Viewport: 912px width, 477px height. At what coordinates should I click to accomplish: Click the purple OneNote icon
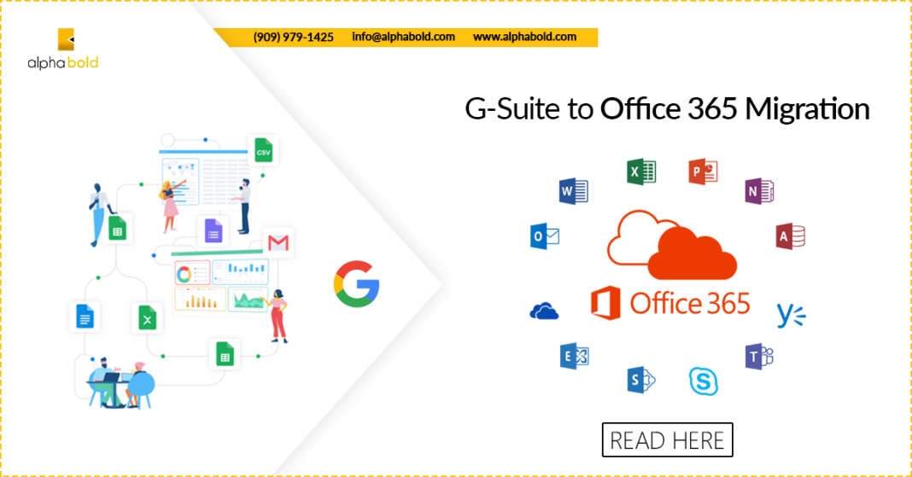click(x=757, y=191)
